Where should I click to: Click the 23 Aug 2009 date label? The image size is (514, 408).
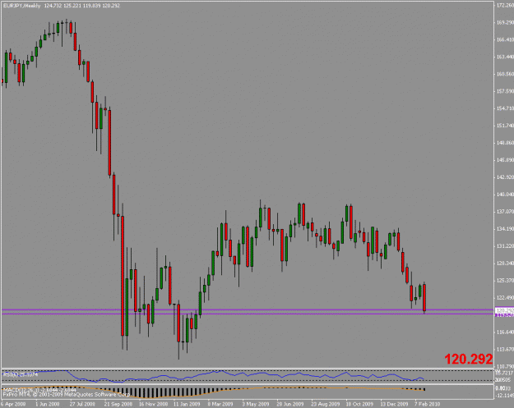[x=325, y=404]
